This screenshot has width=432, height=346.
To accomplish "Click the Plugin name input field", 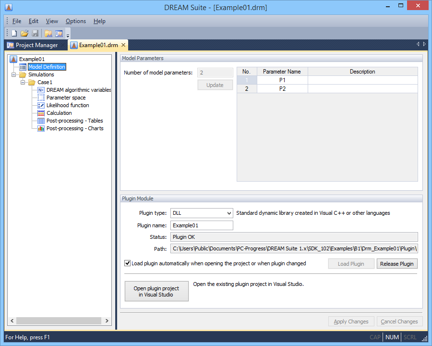I will tap(202, 225).
